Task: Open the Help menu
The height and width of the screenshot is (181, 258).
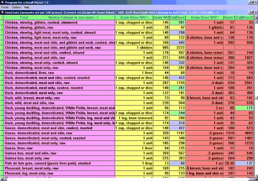Action: (27, 7)
